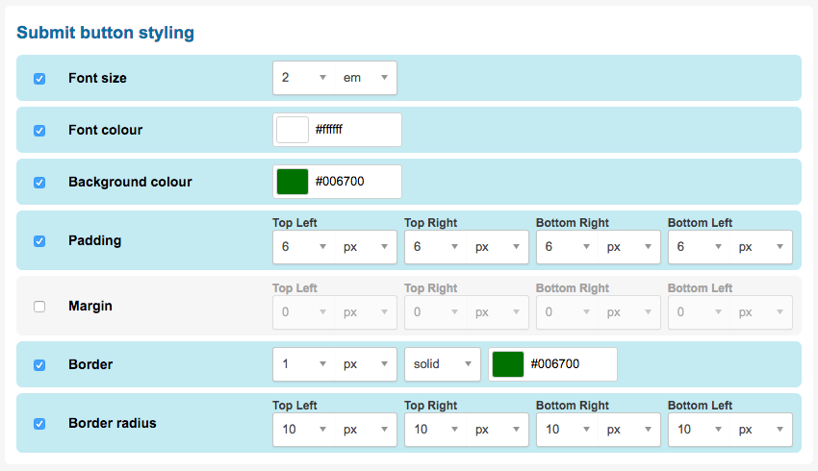
Task: Toggle the Border checkbox
Action: (39, 365)
